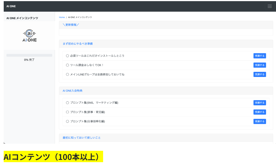The height and width of the screenshot is (165, 276).
Task: Go to Home via the breadcrumb
Action: point(62,17)
